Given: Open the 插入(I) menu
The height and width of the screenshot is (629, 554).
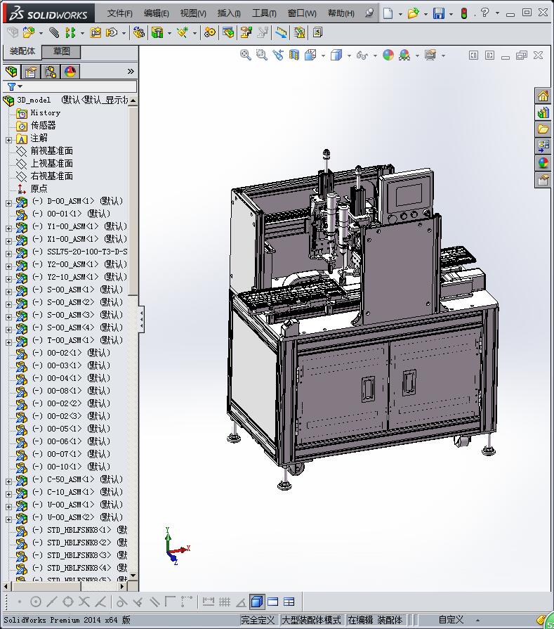Looking at the screenshot, I should click(229, 13).
